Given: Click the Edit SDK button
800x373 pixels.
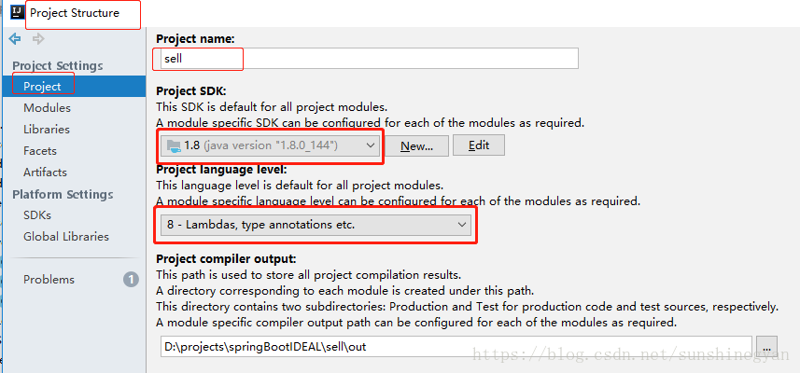Looking at the screenshot, I should pos(479,145).
